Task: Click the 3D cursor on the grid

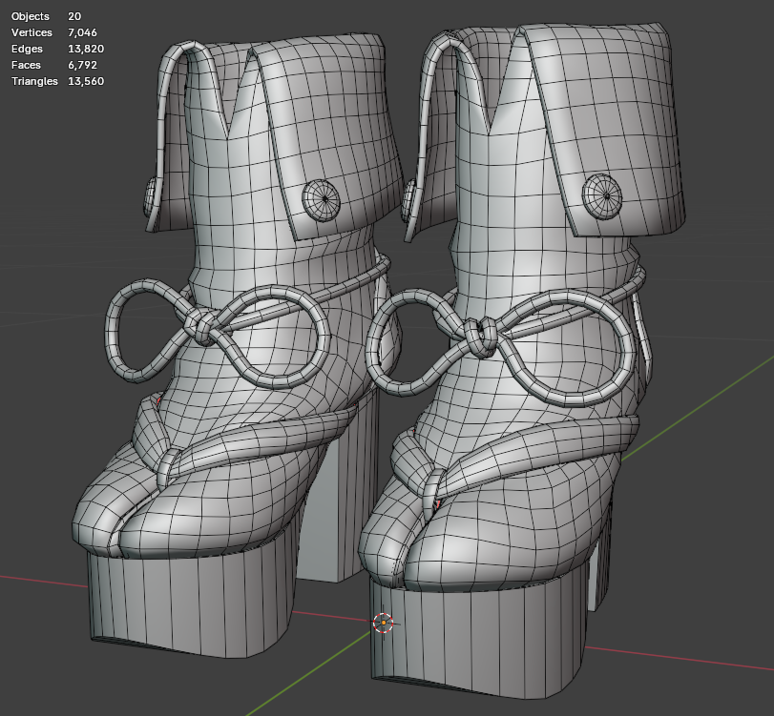Action: (384, 623)
